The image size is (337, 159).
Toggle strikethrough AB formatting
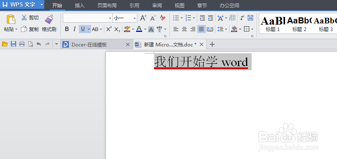pyautogui.click(x=95, y=29)
